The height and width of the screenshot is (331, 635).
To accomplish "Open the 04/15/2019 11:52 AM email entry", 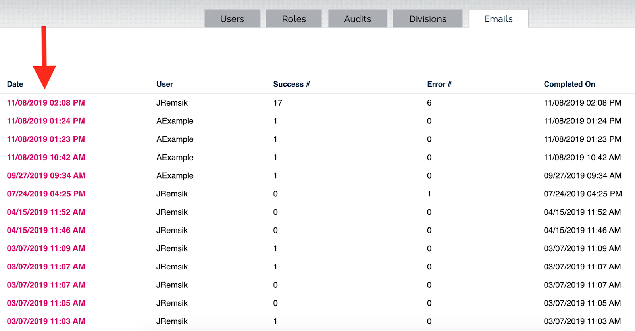I will (46, 212).
